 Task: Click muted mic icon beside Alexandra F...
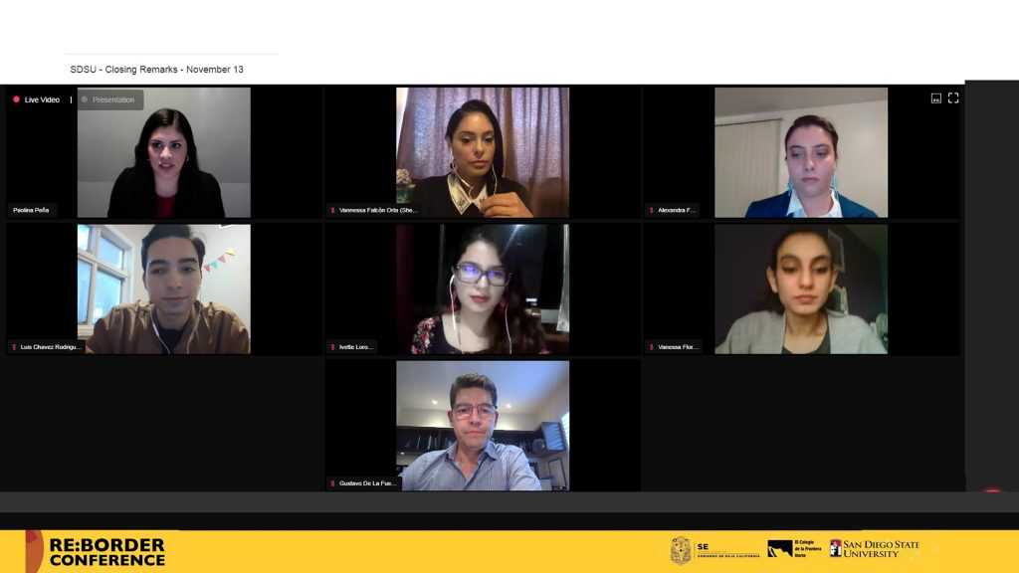coord(651,211)
